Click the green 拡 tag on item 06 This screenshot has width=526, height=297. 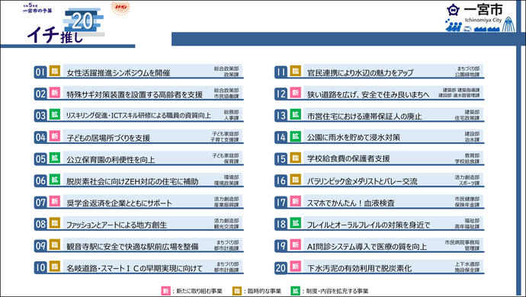pos(55,180)
